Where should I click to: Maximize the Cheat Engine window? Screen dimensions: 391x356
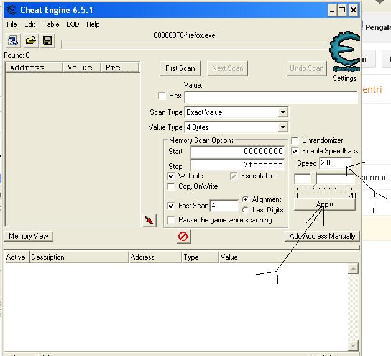click(x=342, y=11)
